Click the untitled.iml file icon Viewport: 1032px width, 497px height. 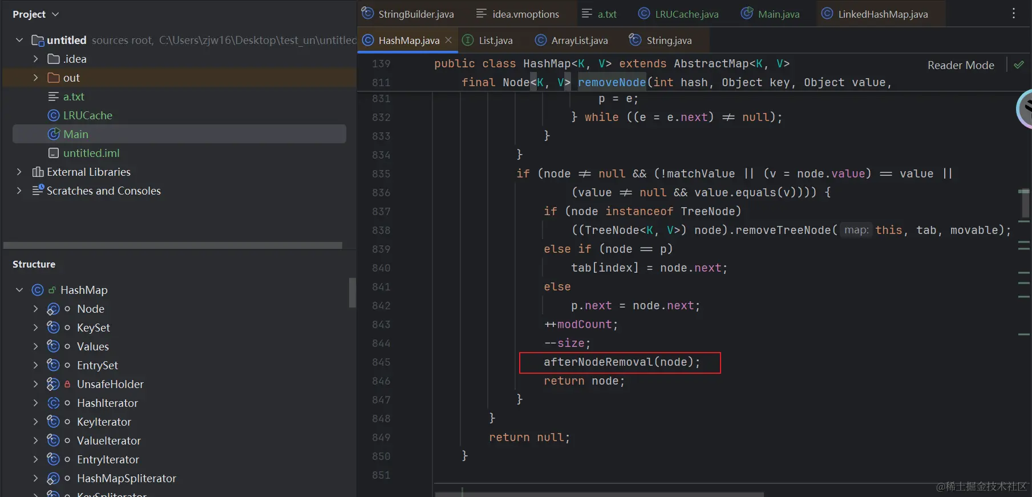[54, 153]
